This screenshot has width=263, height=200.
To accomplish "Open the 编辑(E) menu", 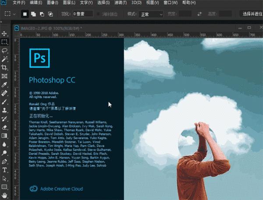I will [x=36, y=3].
